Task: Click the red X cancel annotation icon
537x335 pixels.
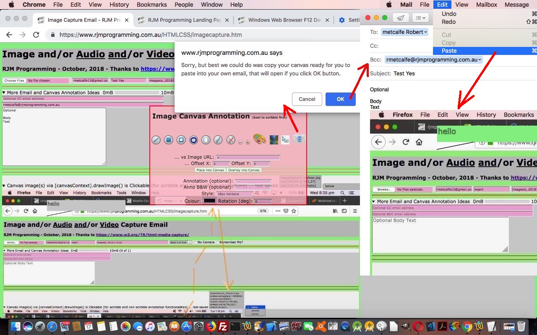Action: pos(230,140)
